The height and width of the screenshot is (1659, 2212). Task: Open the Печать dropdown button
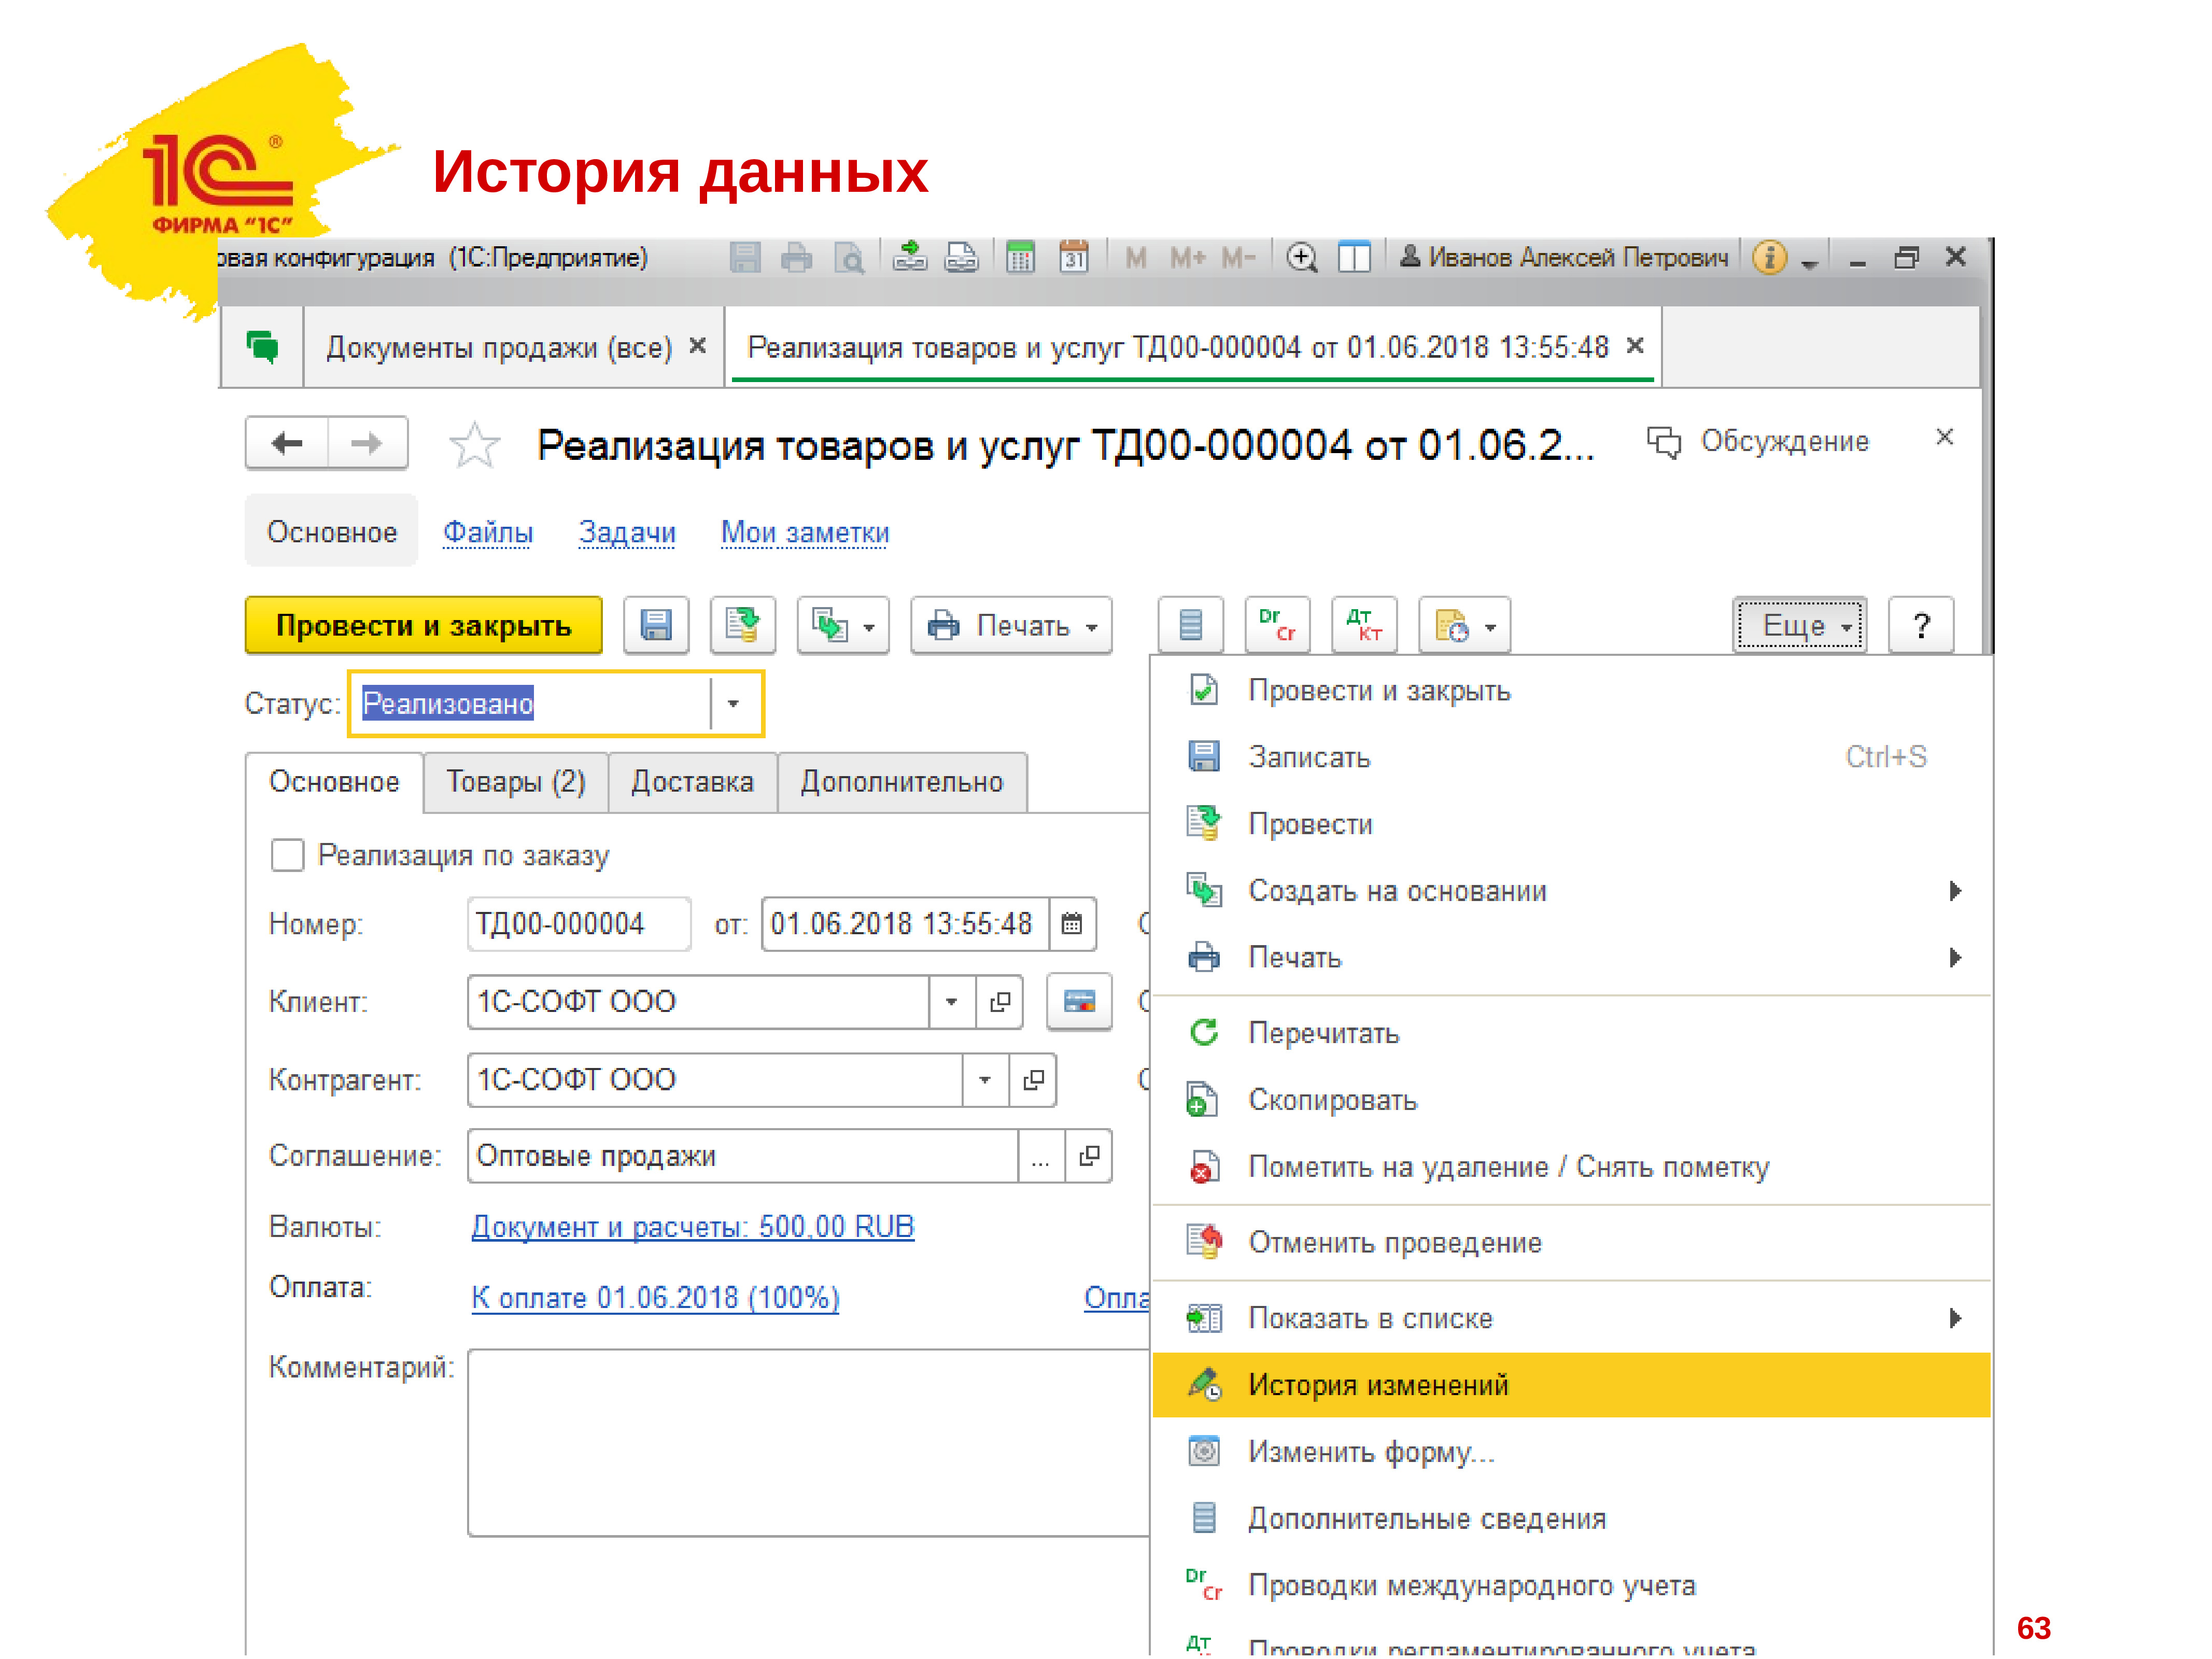[1011, 626]
